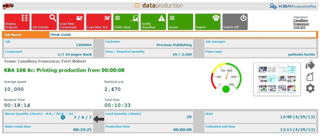Click the ink bucket icon
Screen dimensions: 325x138
(x=310, y=65)
